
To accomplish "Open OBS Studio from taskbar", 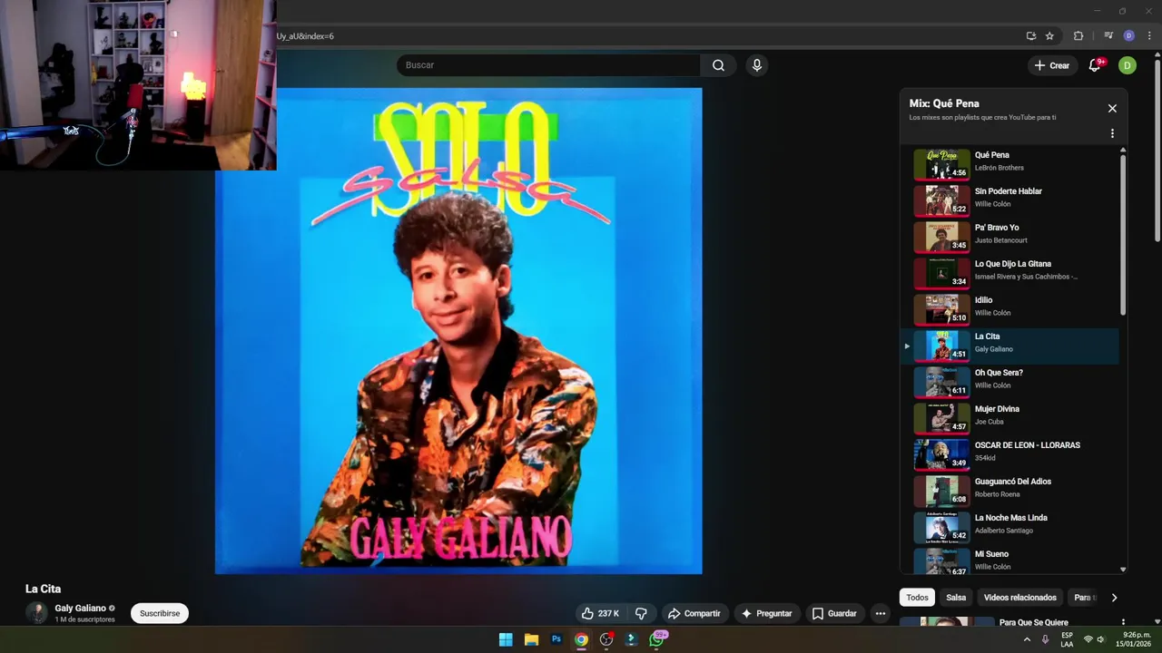I will [606, 639].
